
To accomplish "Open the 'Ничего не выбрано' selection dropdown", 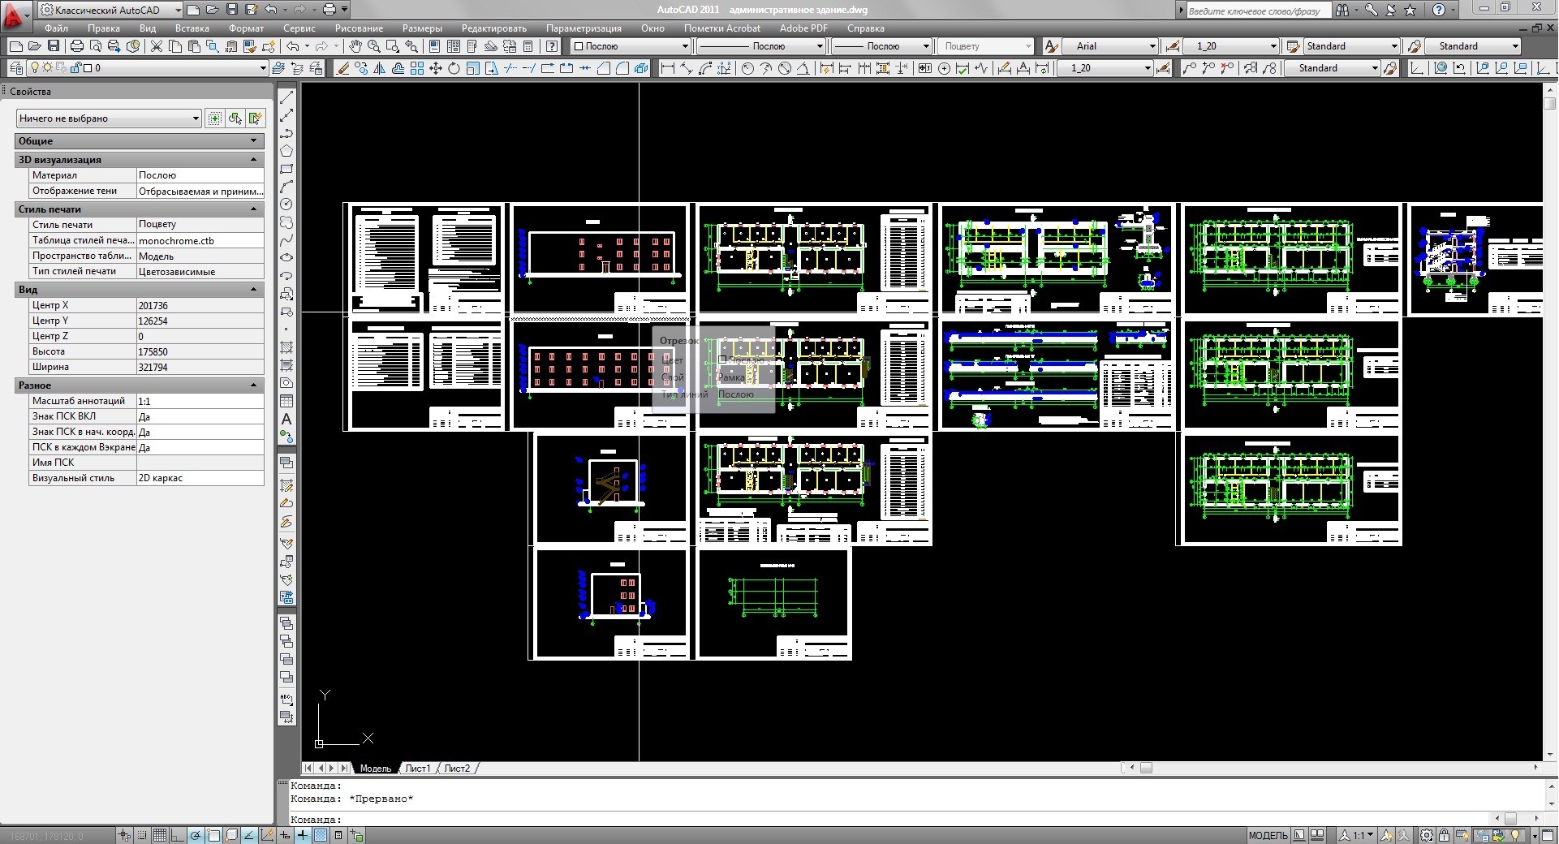I will (109, 118).
